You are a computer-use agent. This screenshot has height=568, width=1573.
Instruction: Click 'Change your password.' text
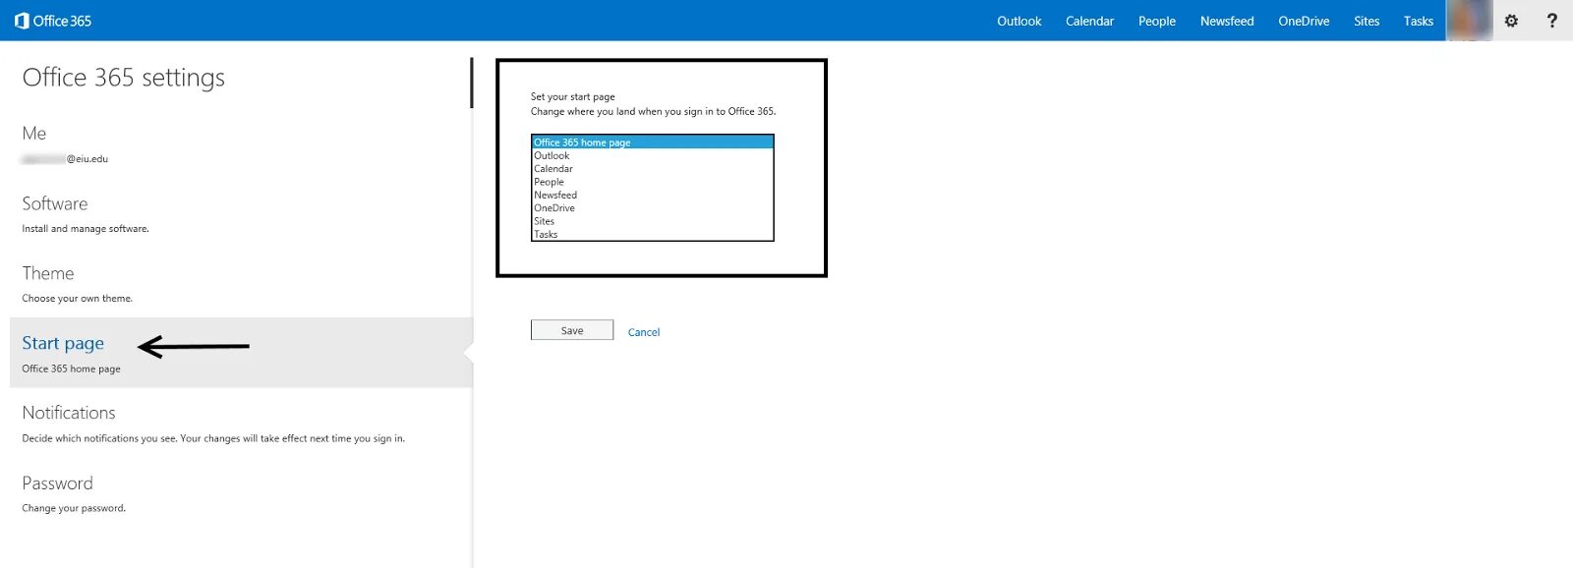[x=74, y=509]
